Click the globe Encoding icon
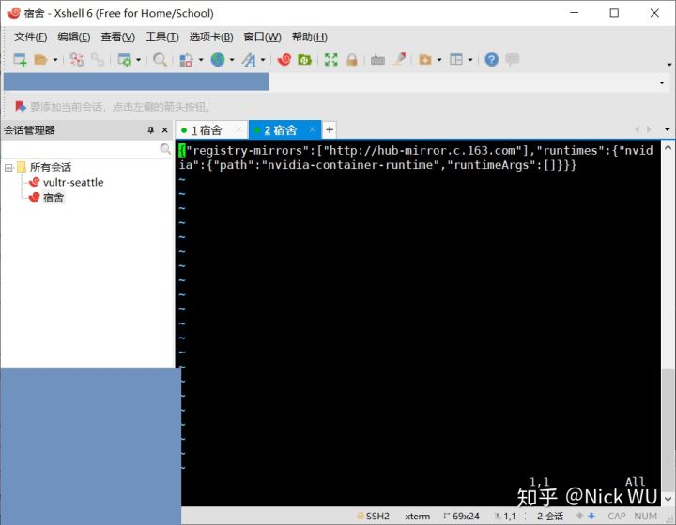 pyautogui.click(x=218, y=59)
